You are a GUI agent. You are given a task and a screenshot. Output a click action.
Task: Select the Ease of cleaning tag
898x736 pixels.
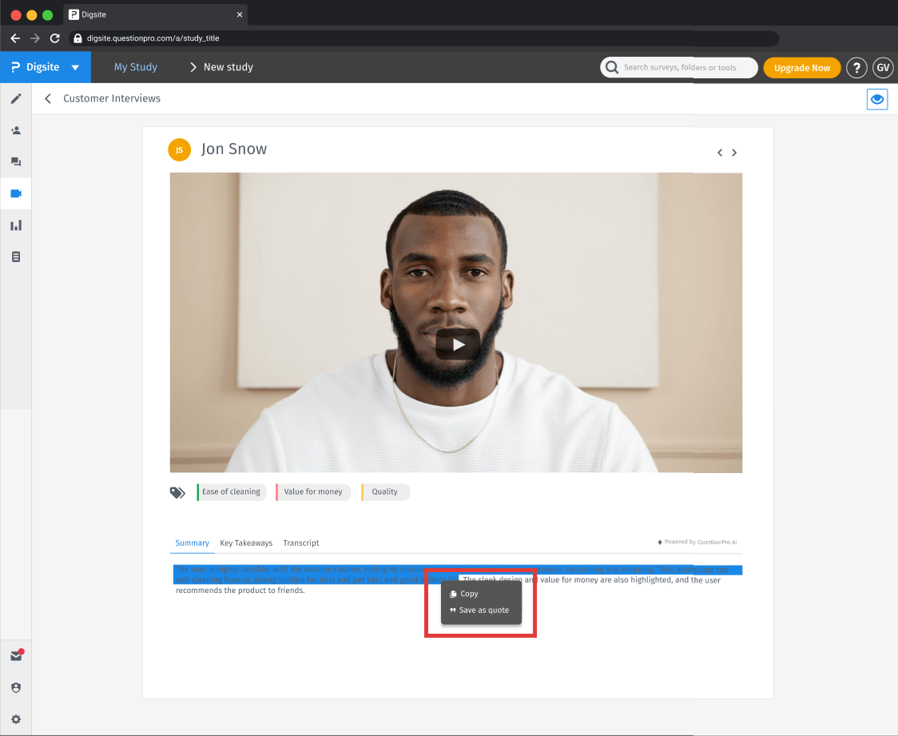point(231,492)
